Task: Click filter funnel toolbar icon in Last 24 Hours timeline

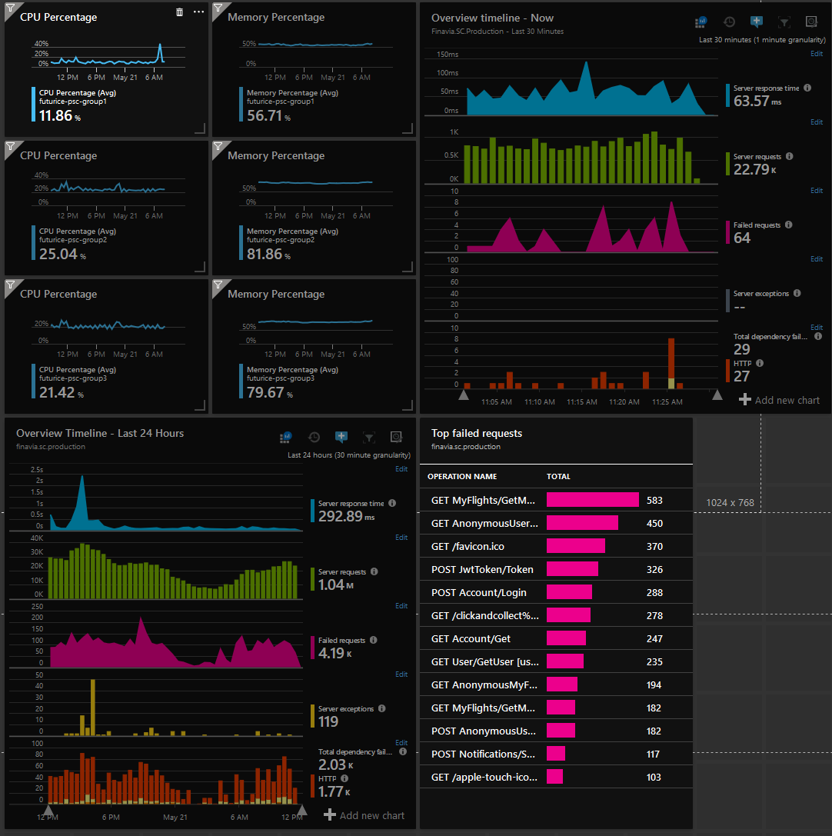Action: pos(369,437)
